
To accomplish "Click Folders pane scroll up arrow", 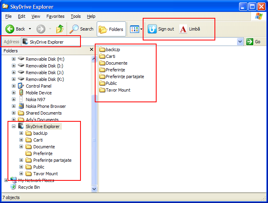I will [x=94, y=59].
